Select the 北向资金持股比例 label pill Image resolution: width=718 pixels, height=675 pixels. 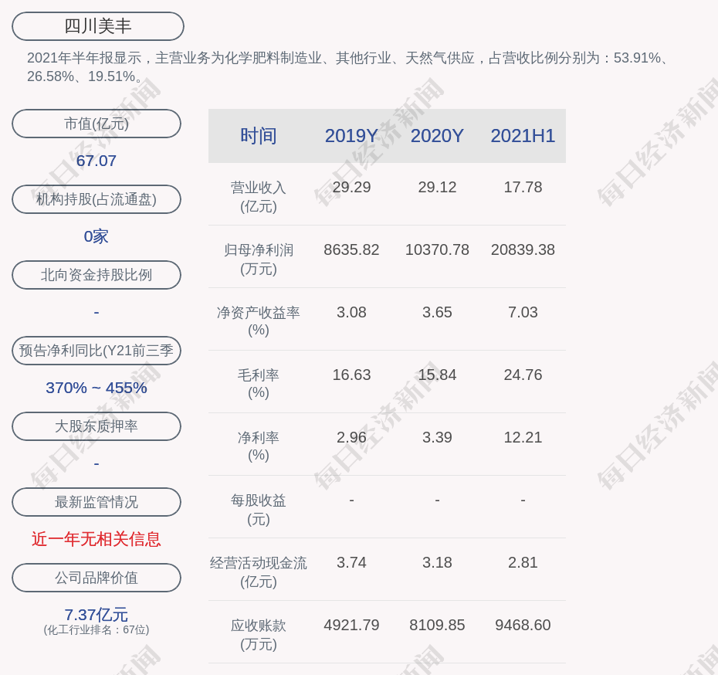pyautogui.click(x=97, y=275)
